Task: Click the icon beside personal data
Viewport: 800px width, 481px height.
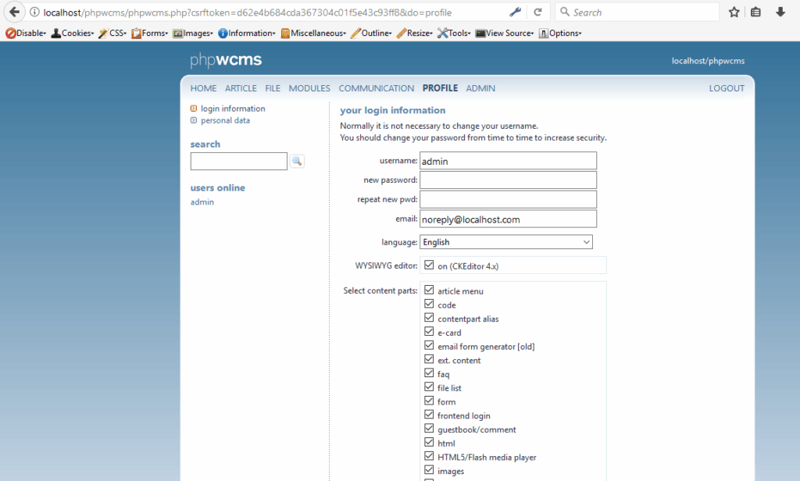Action: (x=194, y=120)
